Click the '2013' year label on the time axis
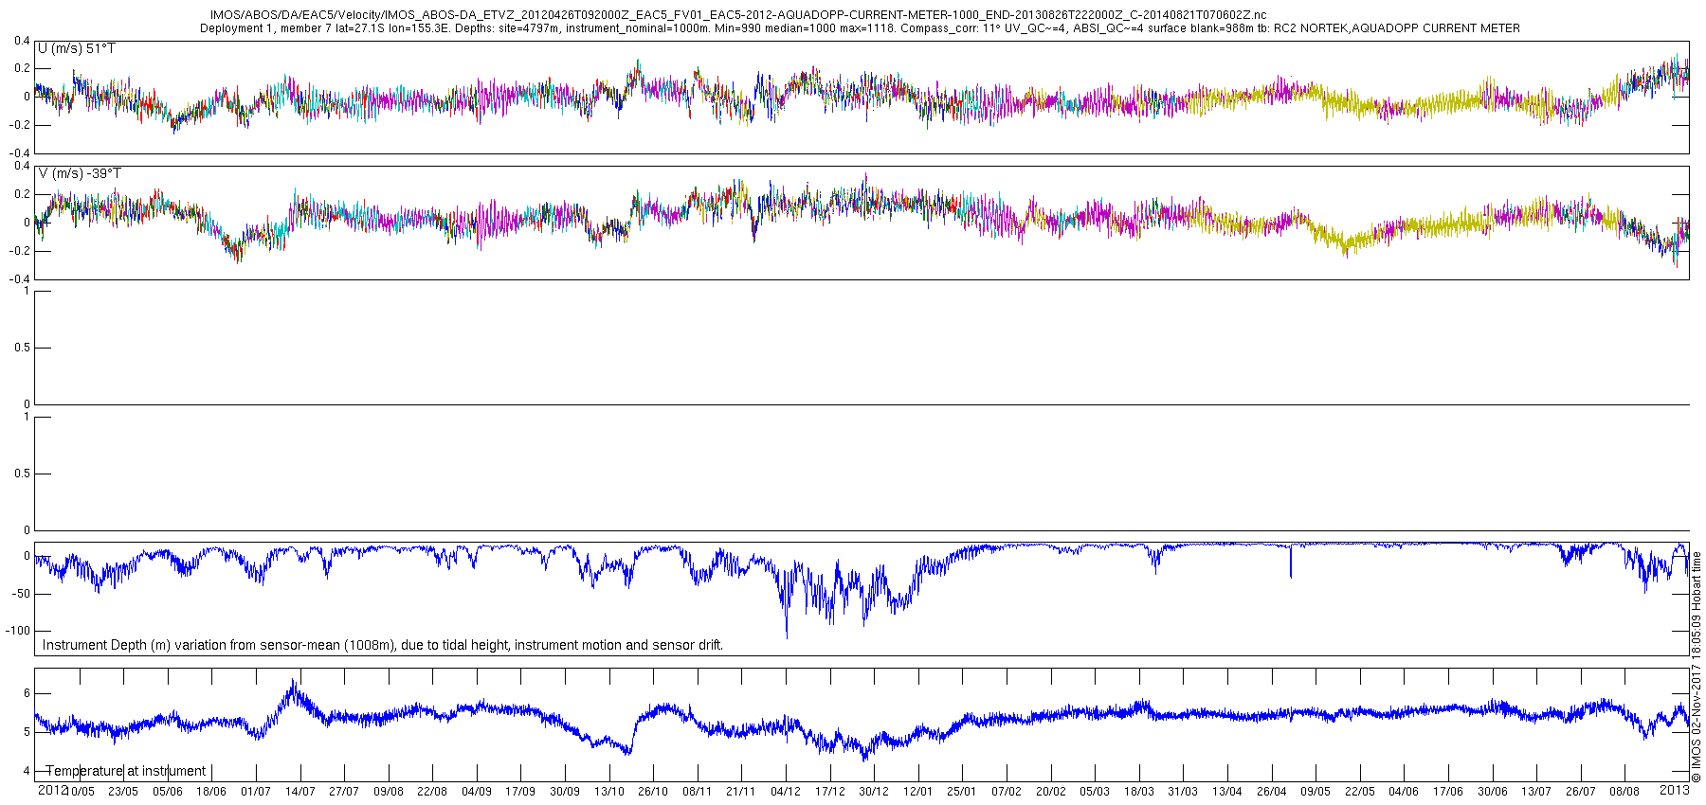The height and width of the screenshot is (805, 1706). (1675, 790)
